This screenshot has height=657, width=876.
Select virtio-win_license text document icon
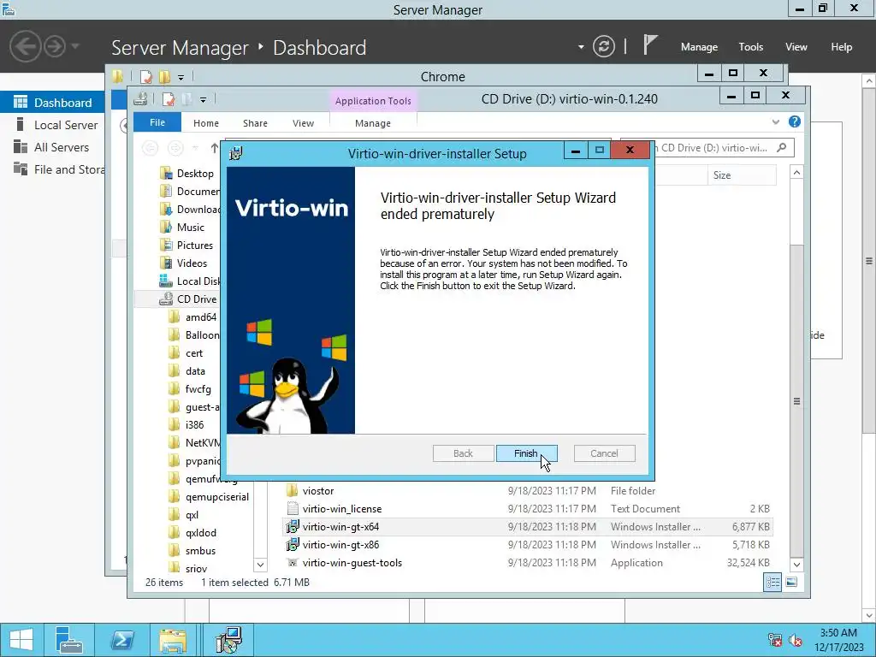pos(293,508)
